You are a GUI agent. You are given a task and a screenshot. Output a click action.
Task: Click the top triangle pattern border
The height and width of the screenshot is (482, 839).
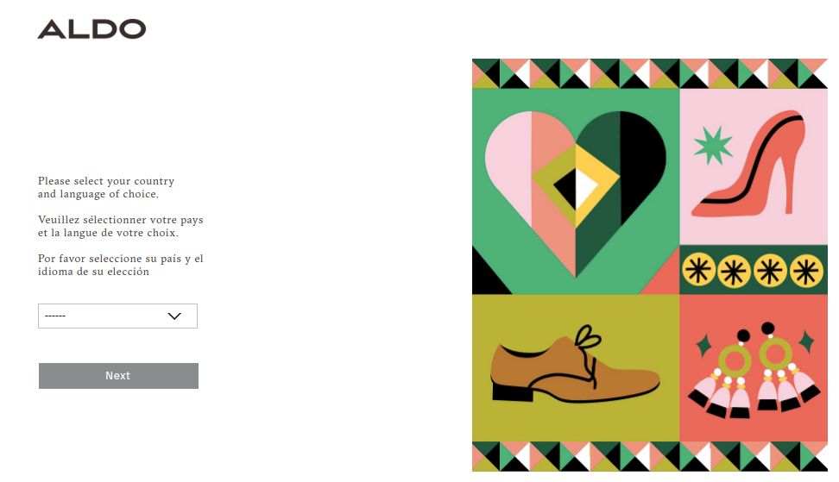tap(650, 74)
